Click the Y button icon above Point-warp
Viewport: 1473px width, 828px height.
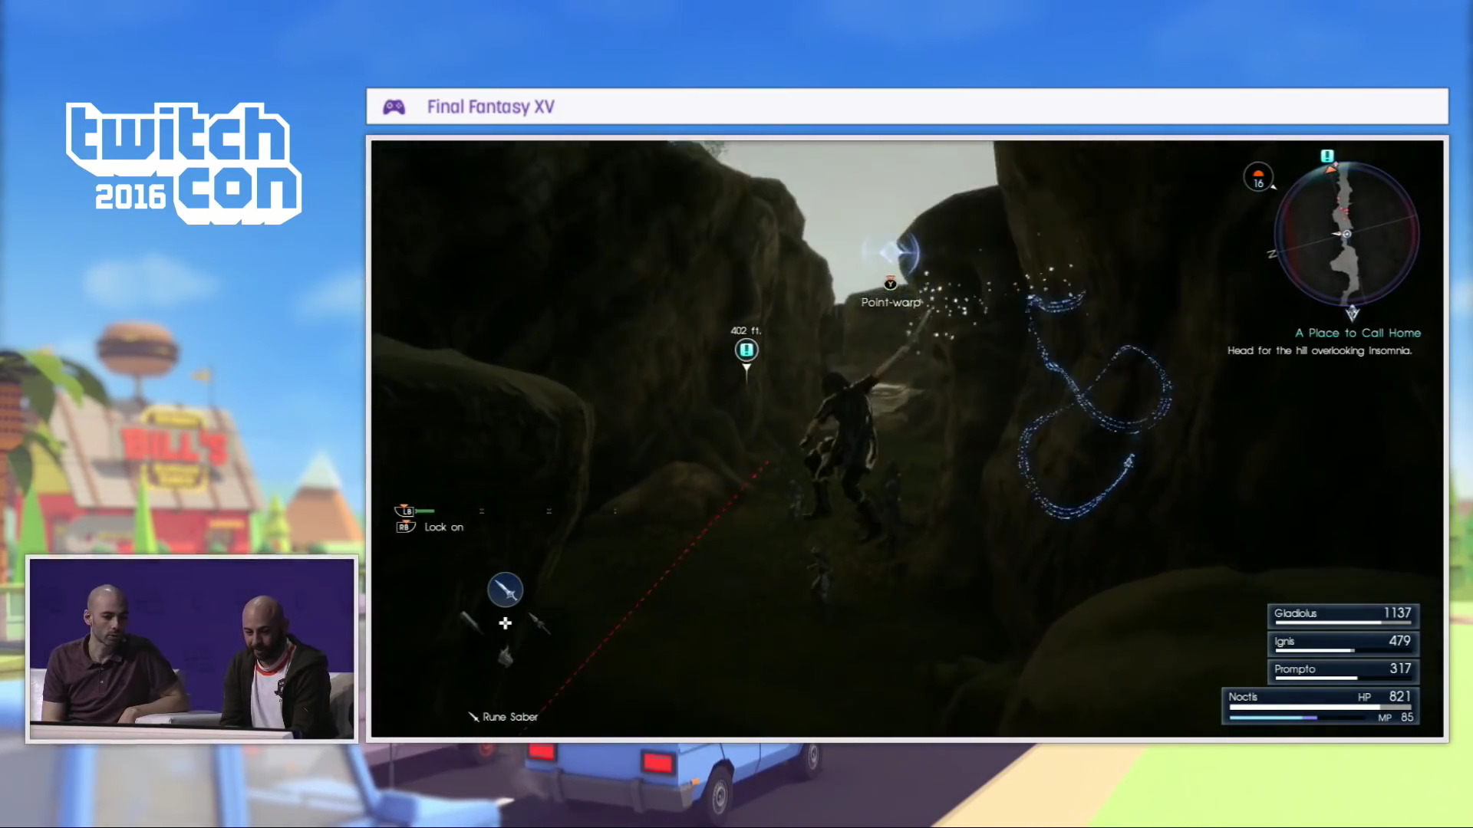tap(890, 283)
